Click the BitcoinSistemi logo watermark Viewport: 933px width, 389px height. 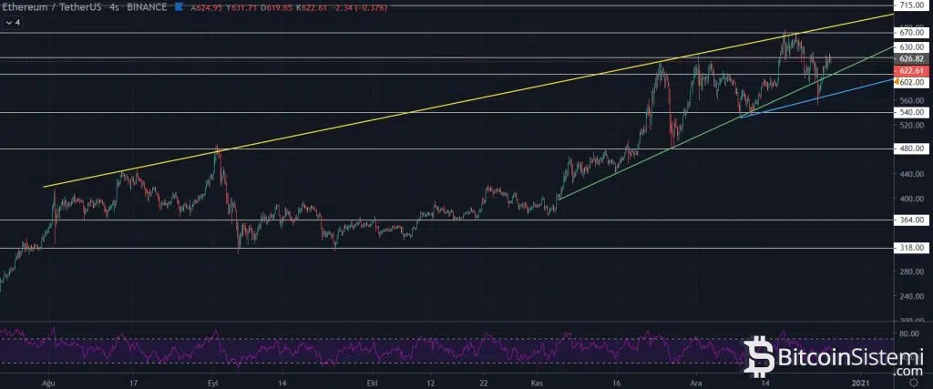(834, 357)
